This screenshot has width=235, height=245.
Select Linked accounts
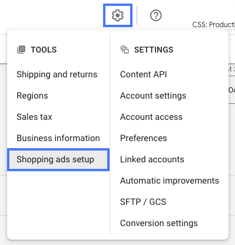point(152,159)
